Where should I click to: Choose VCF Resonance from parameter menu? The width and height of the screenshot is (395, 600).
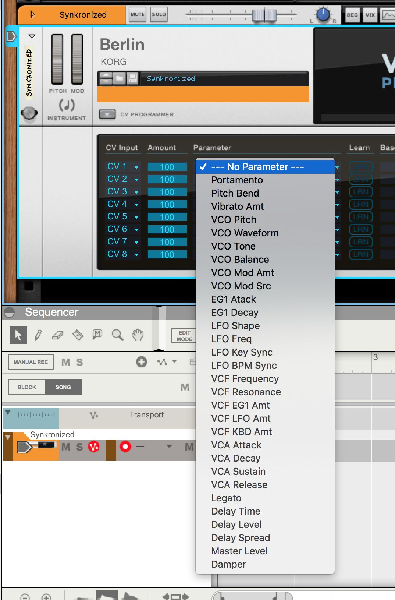pos(265,392)
